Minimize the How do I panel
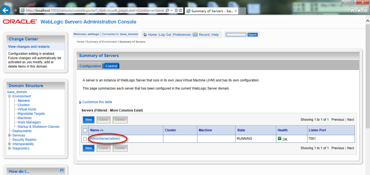Screen dimensions: 370x175 pos(62,171)
